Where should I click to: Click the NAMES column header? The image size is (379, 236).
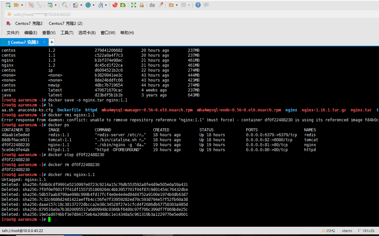pos(310,130)
